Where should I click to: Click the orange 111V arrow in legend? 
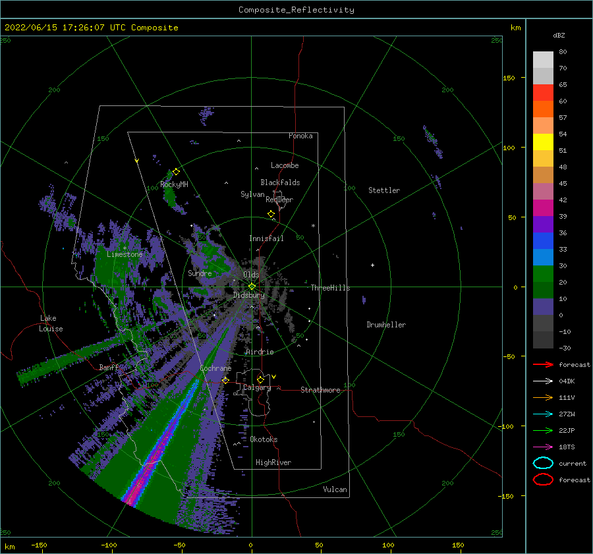543,397
